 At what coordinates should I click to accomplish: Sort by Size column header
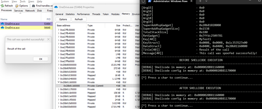point(113,26)
